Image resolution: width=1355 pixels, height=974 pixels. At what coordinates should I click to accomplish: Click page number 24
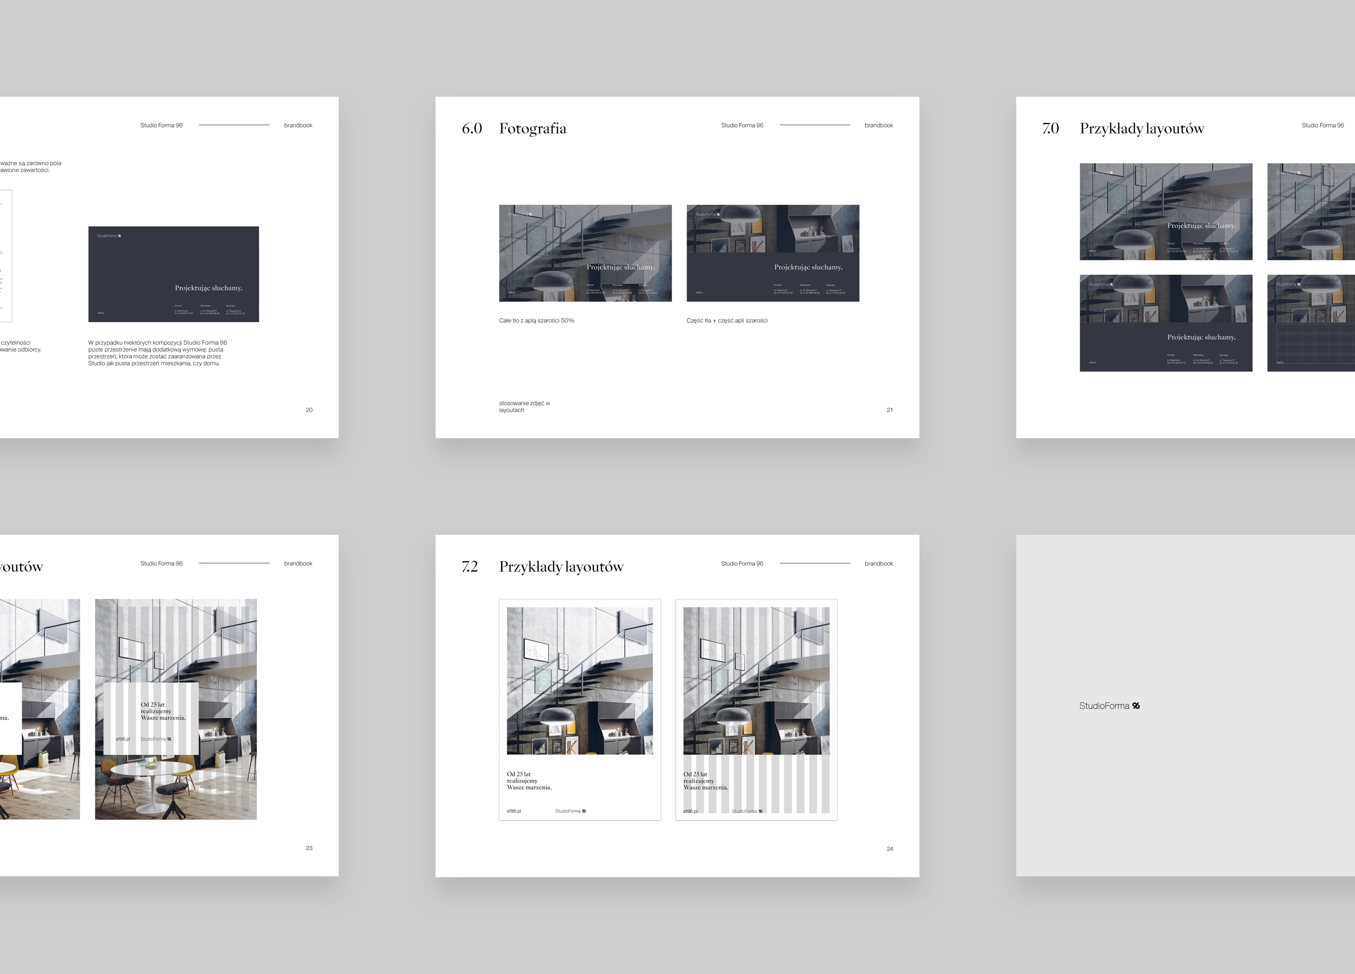click(x=889, y=849)
